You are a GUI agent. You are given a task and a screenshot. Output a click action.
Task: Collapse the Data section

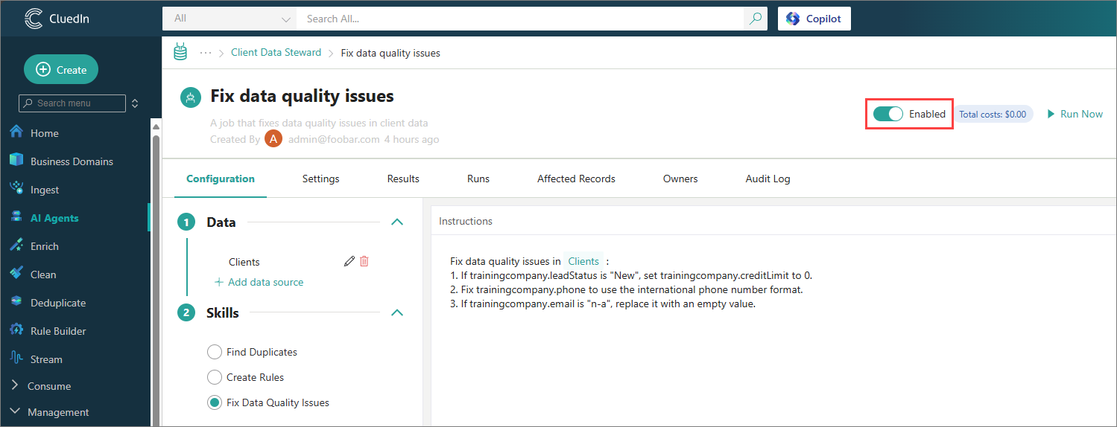coord(397,222)
